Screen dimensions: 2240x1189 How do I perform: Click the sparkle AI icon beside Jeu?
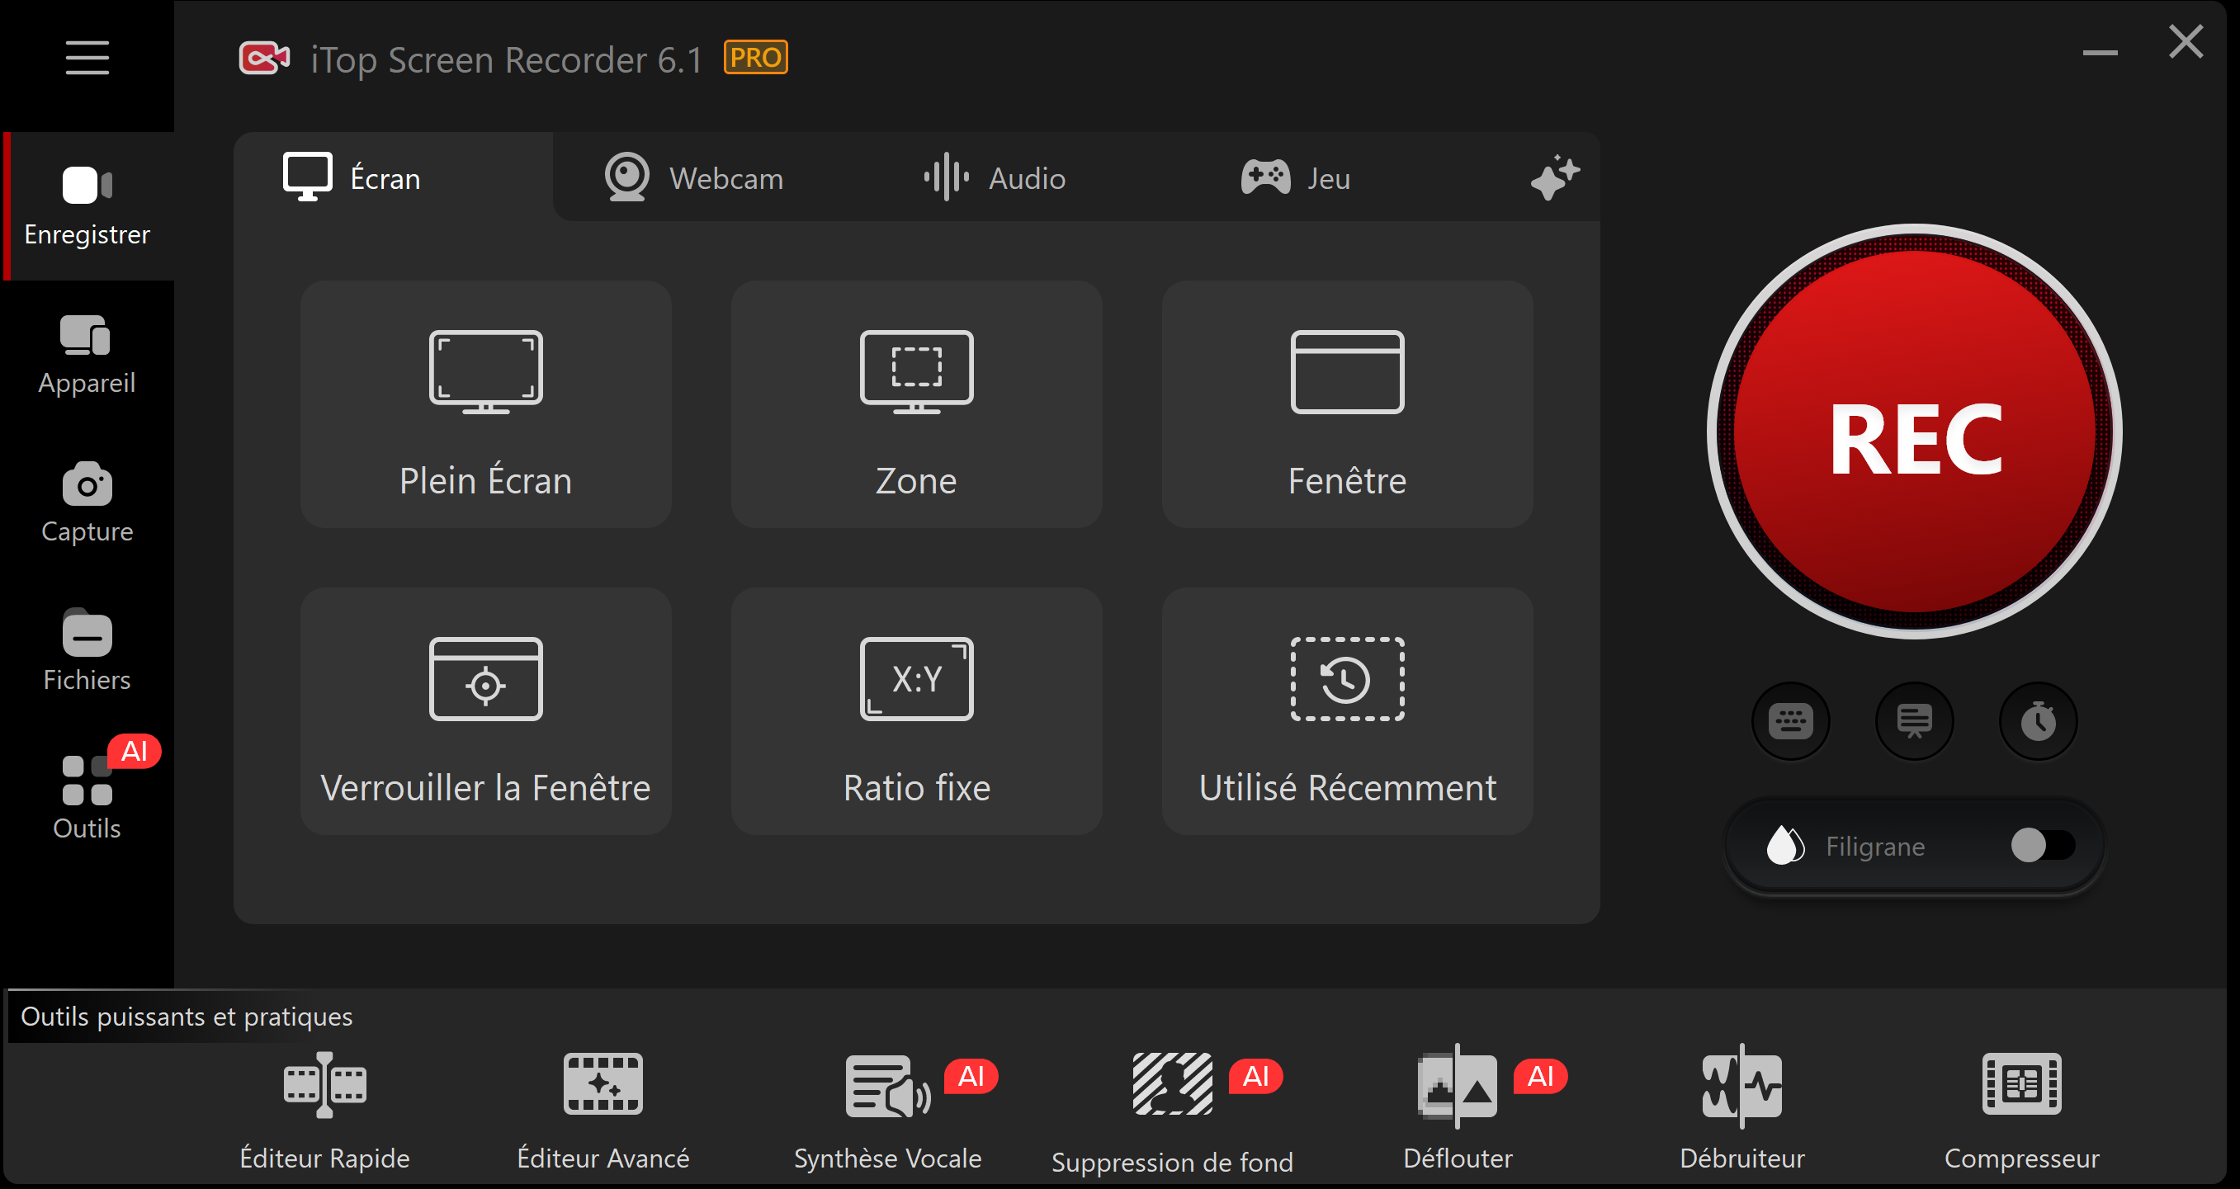pyautogui.click(x=1554, y=178)
